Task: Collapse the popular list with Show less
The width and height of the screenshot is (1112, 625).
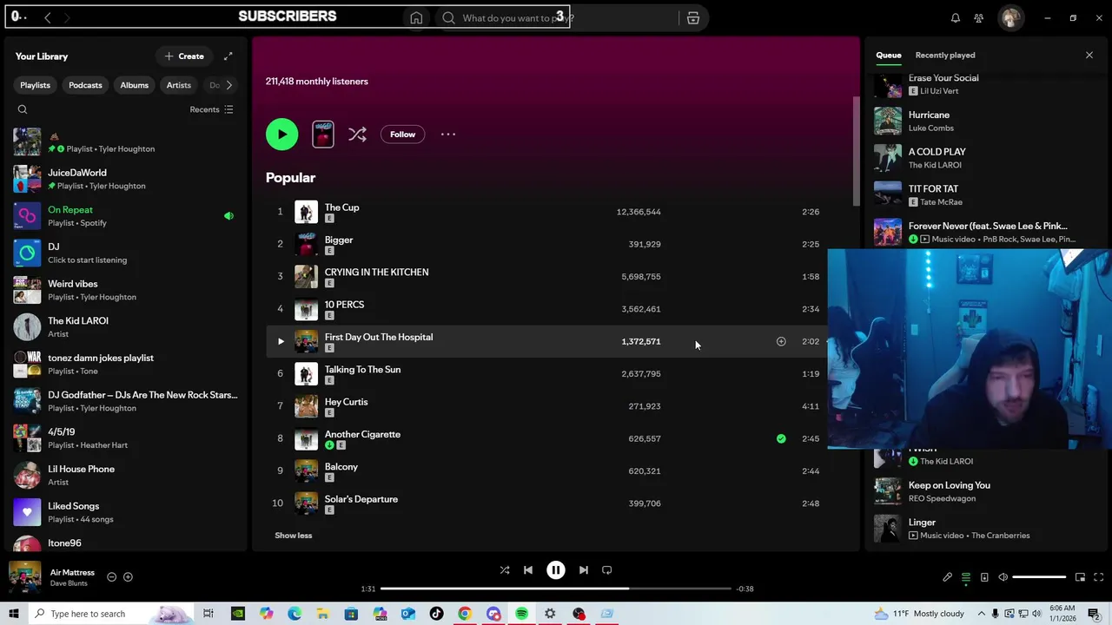Action: pos(294,536)
